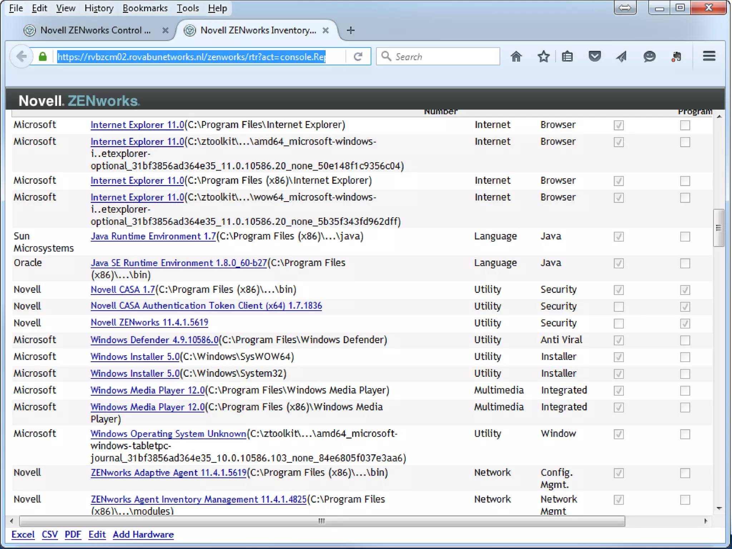Open a new tab with the plus icon
The height and width of the screenshot is (549, 732).
point(351,30)
